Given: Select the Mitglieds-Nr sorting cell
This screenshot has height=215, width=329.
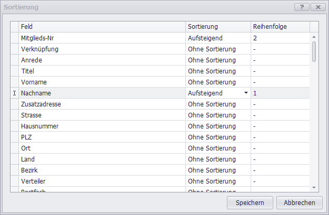Looking at the screenshot, I should pyautogui.click(x=218, y=38).
